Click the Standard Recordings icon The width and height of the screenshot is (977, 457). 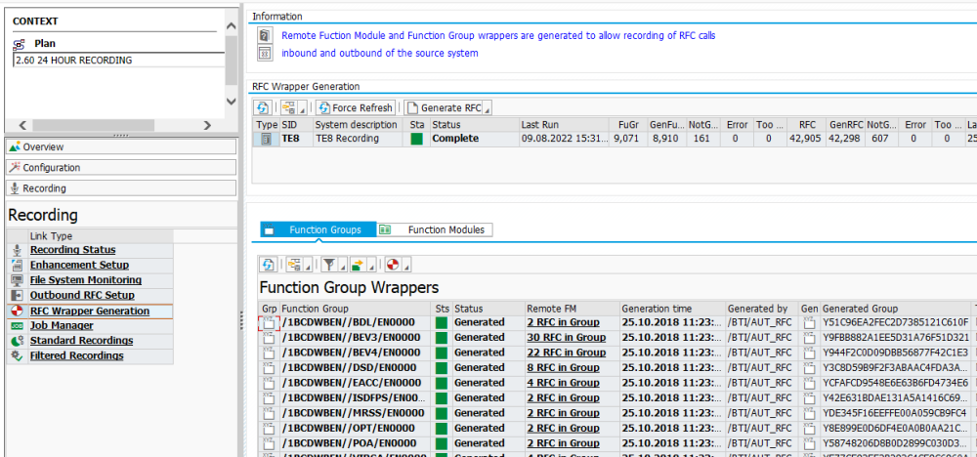(17, 341)
